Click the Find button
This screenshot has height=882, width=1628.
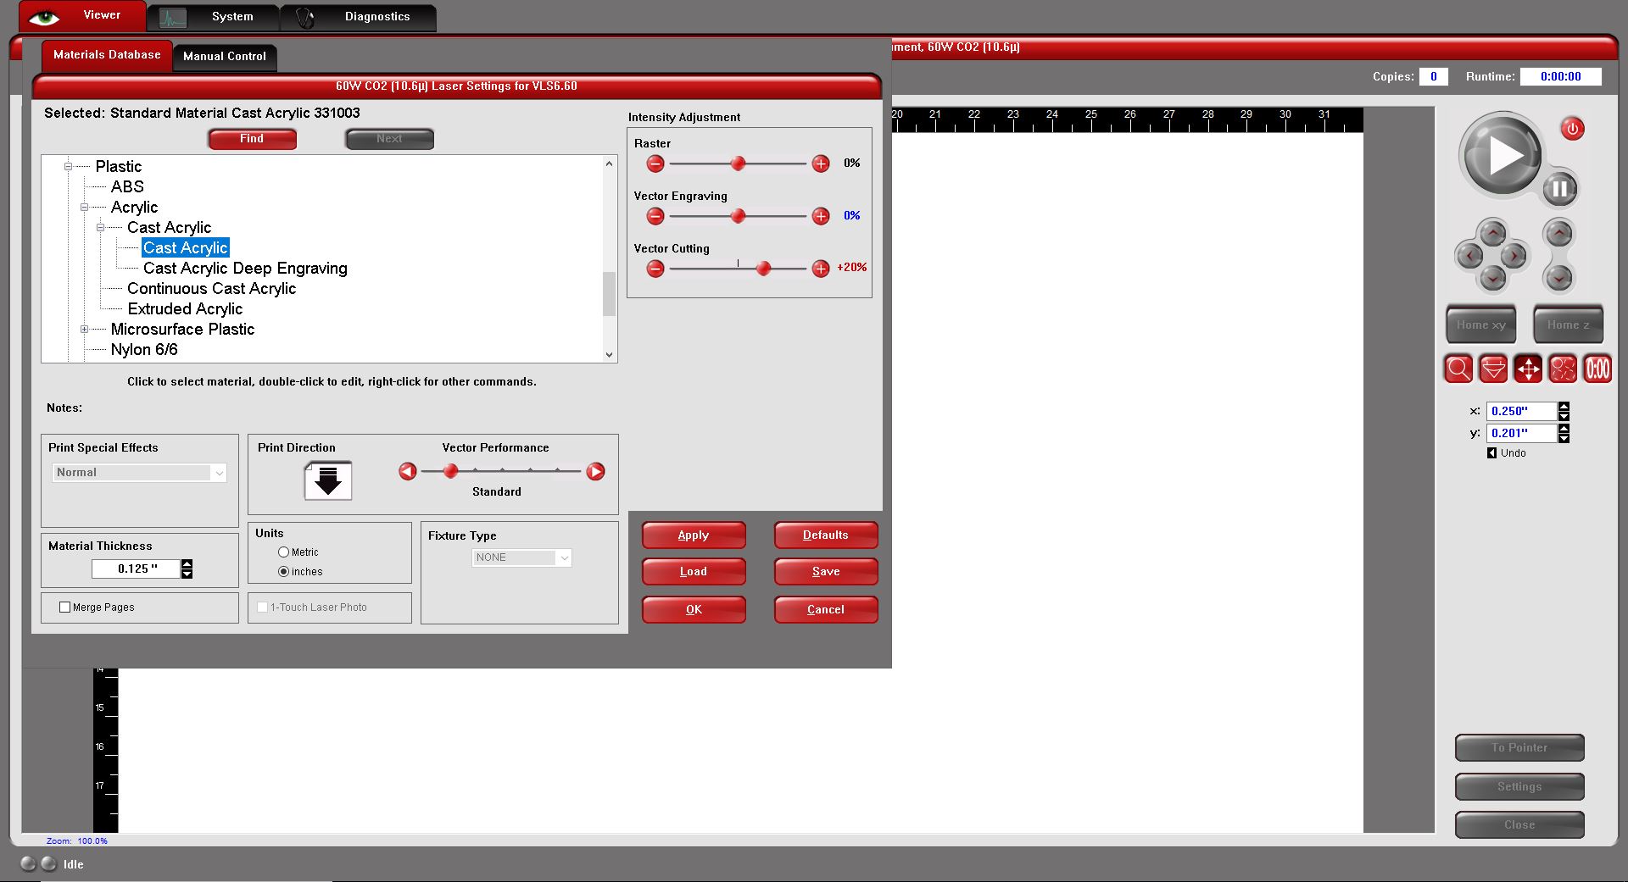click(x=252, y=139)
